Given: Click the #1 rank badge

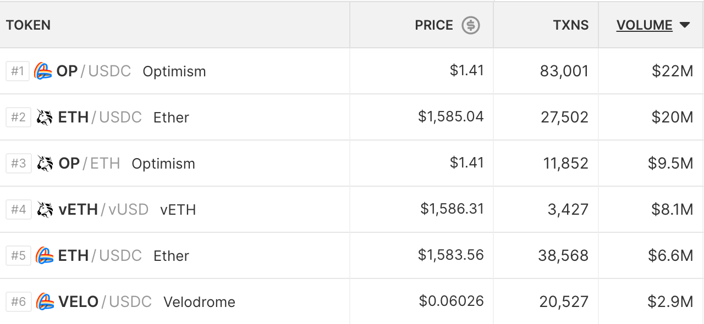Looking at the screenshot, I should point(18,71).
